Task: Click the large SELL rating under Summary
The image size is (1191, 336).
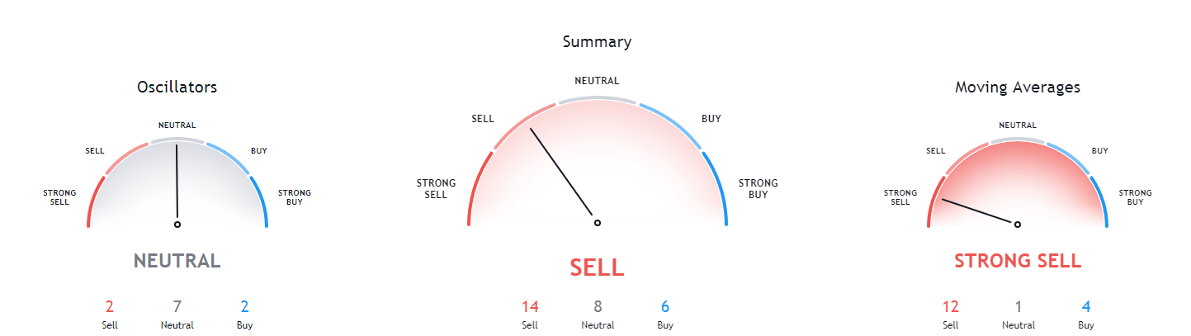Action: pos(598,267)
